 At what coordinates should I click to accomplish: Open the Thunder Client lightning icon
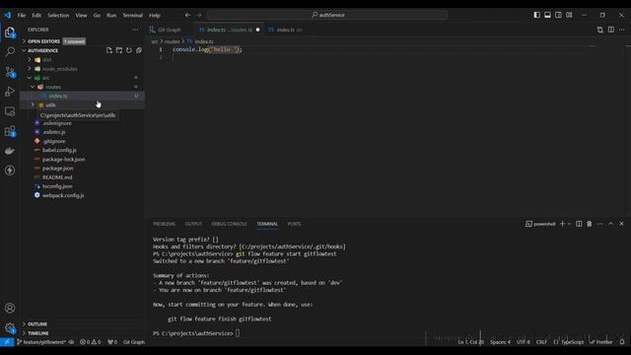click(10, 171)
